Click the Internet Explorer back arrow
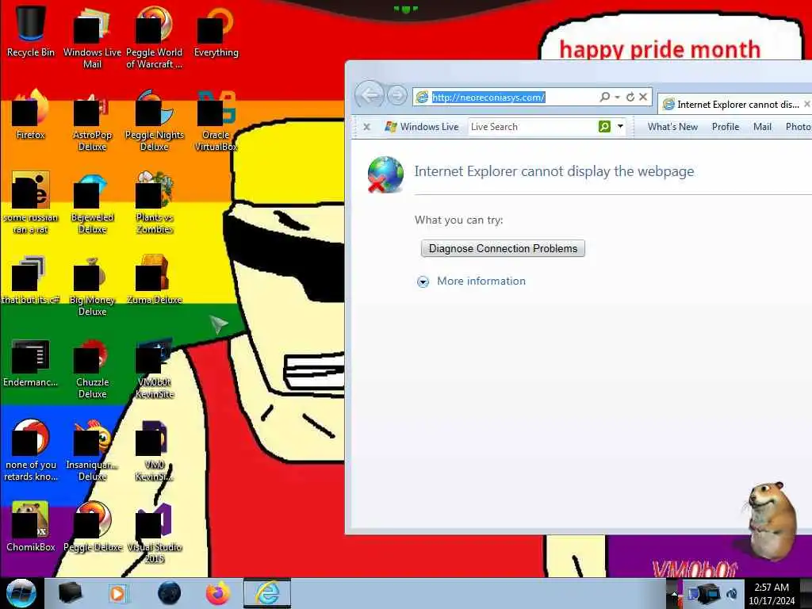This screenshot has height=609, width=812. click(370, 95)
